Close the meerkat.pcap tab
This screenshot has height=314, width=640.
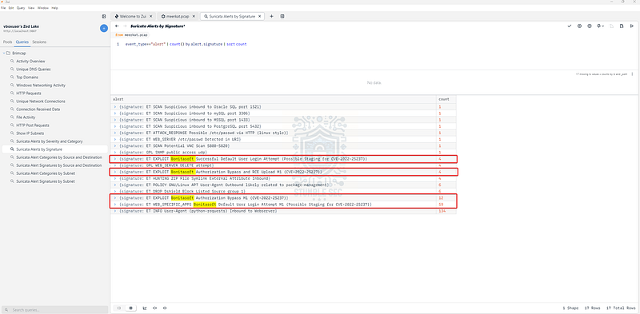(x=194, y=16)
